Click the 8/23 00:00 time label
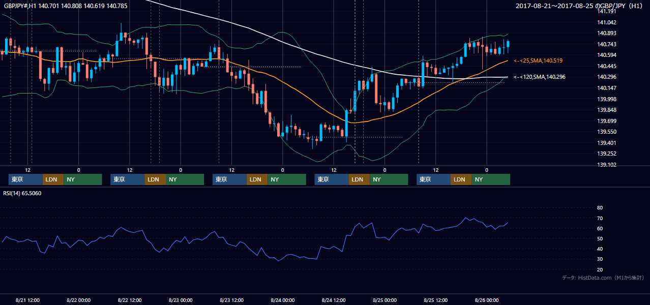The image size is (650, 305). (x=181, y=300)
